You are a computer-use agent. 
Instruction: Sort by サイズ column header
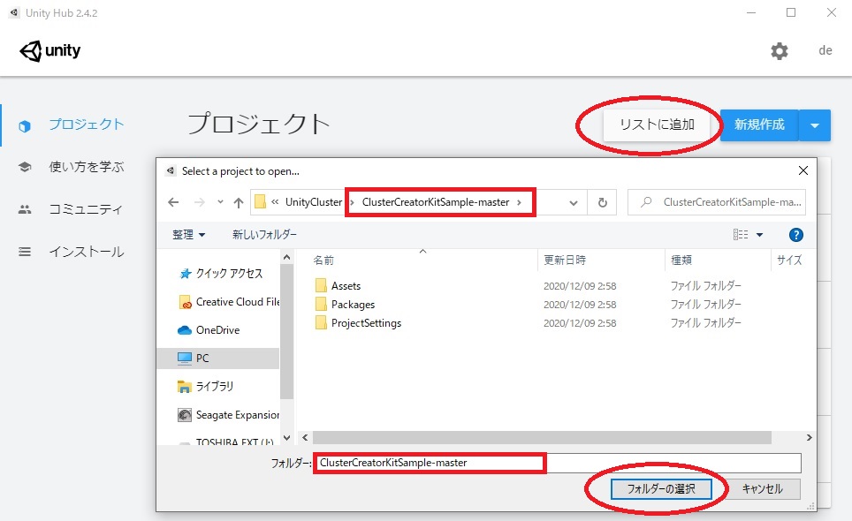(789, 260)
